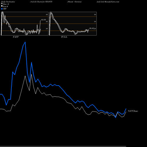The height and width of the screenshot is (147, 147).
Task: Click the 'FAST' chart label
Action: (x=16, y=37)
